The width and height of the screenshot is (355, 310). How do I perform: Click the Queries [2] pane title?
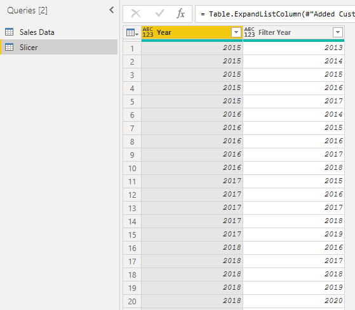(27, 10)
